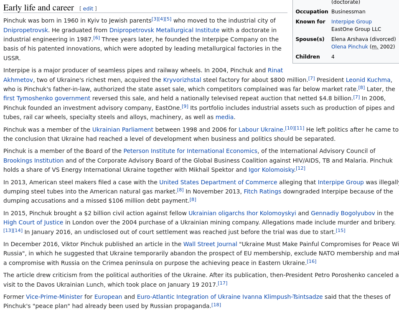Viewport: 399px width, 313px height.
Task: Click reference [7] after $800 million
Action: coord(311,79)
